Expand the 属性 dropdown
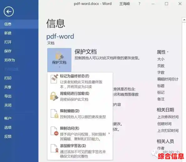This screenshot has width=186, height=162. pyautogui.click(x=163, y=52)
